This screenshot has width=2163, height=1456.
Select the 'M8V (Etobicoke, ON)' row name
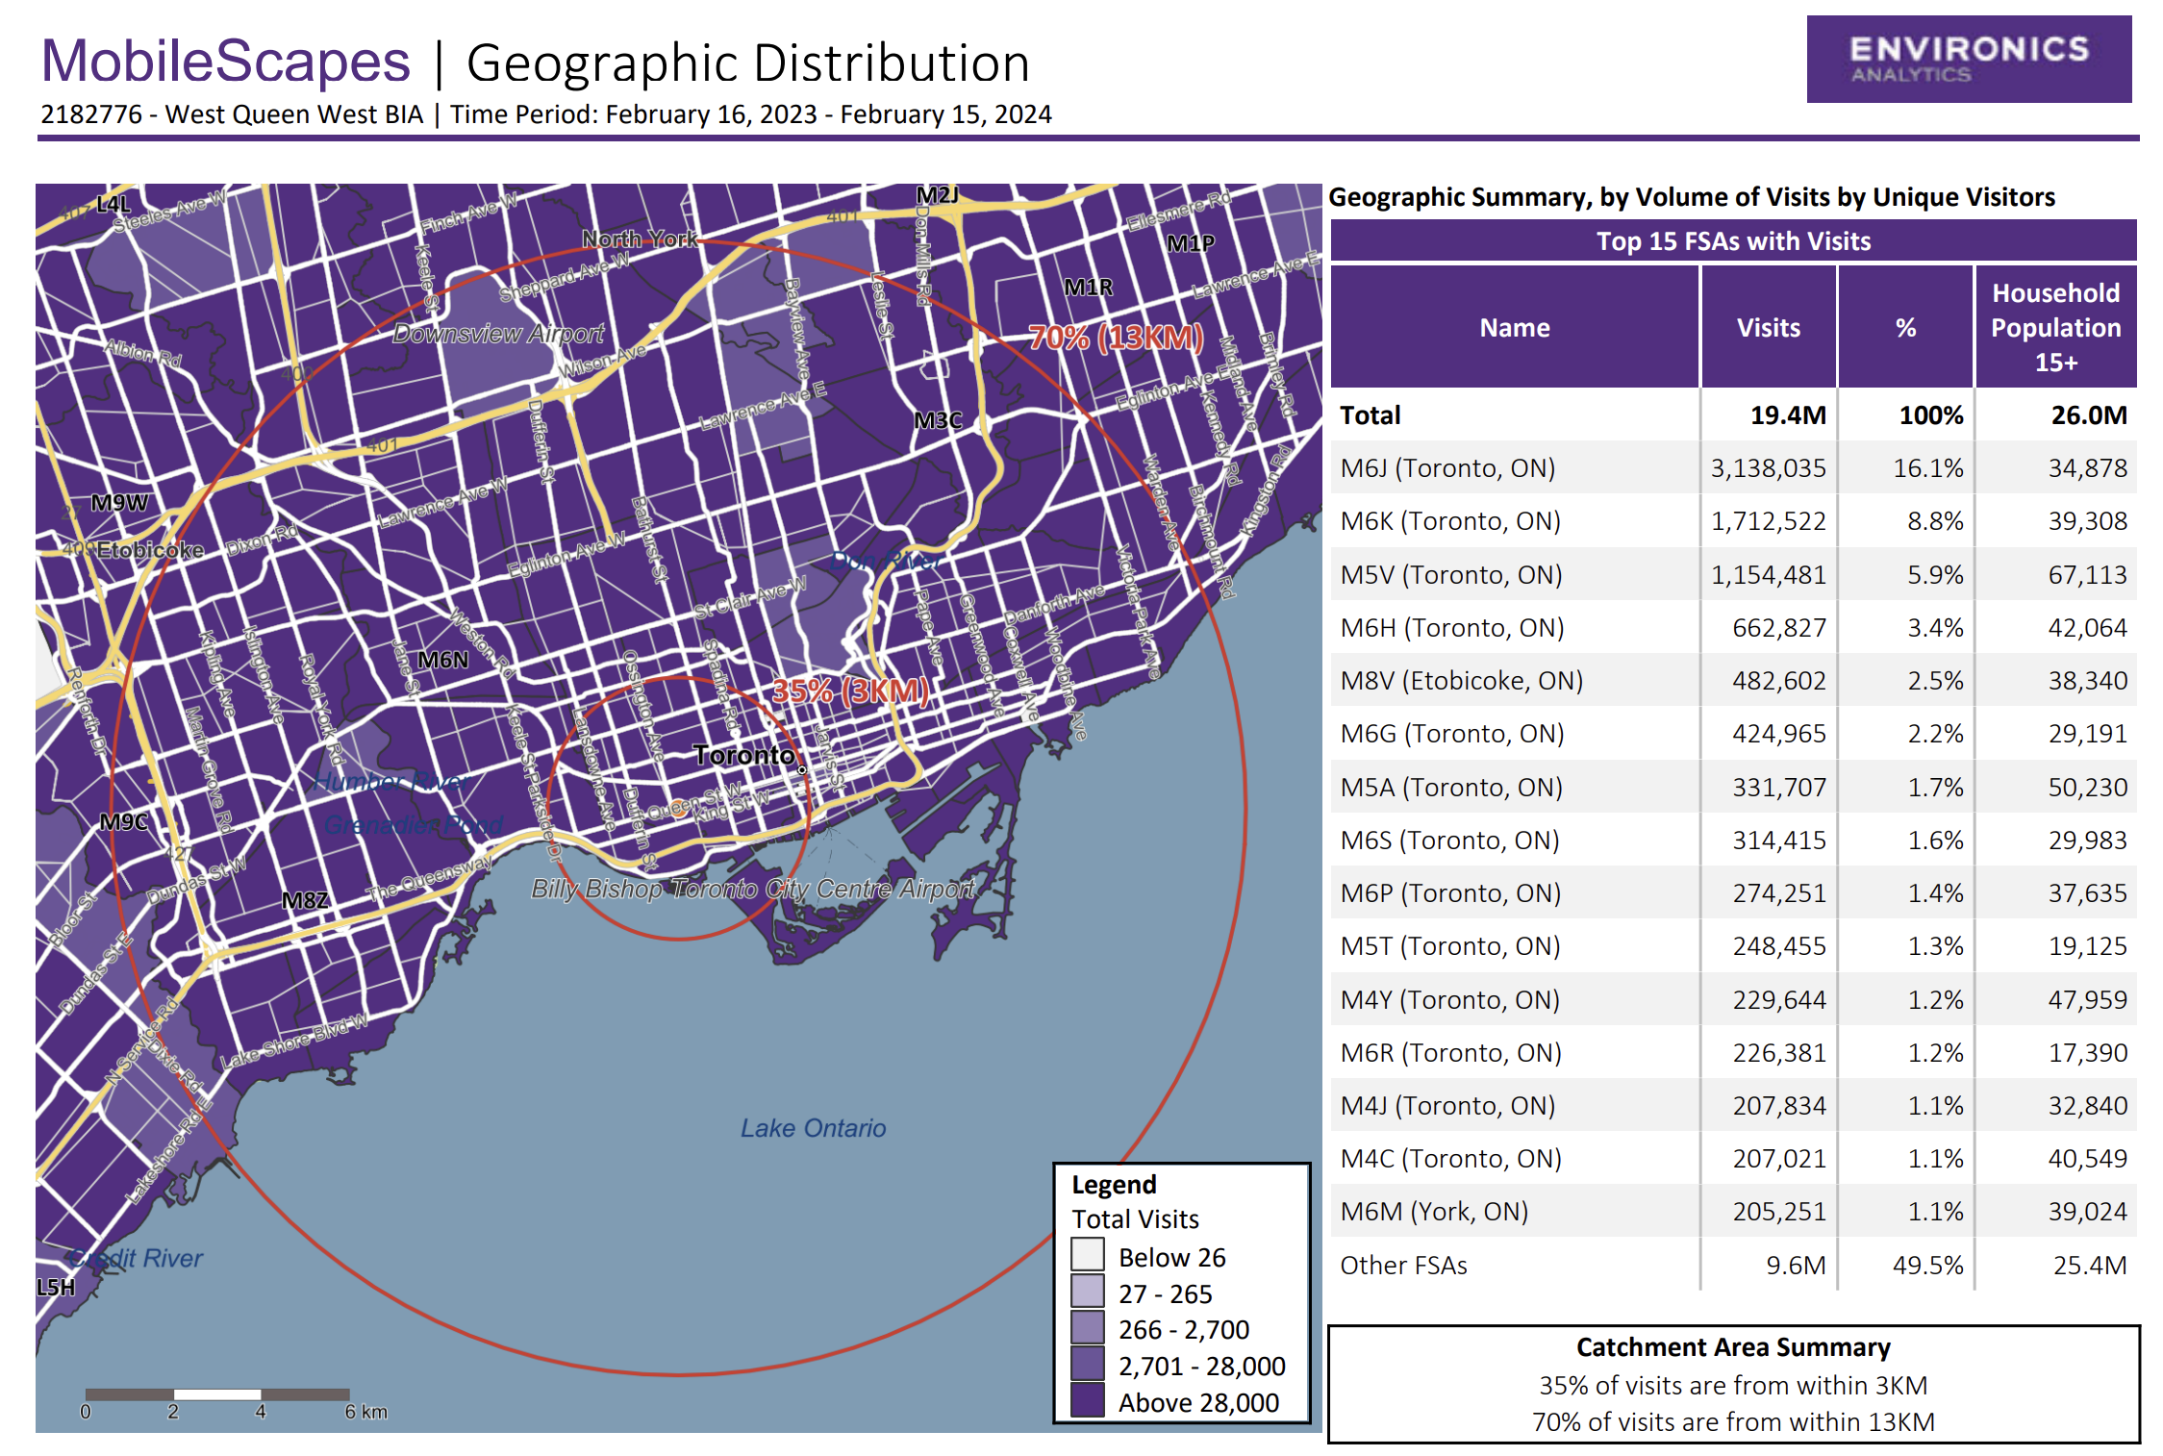coord(1462,681)
